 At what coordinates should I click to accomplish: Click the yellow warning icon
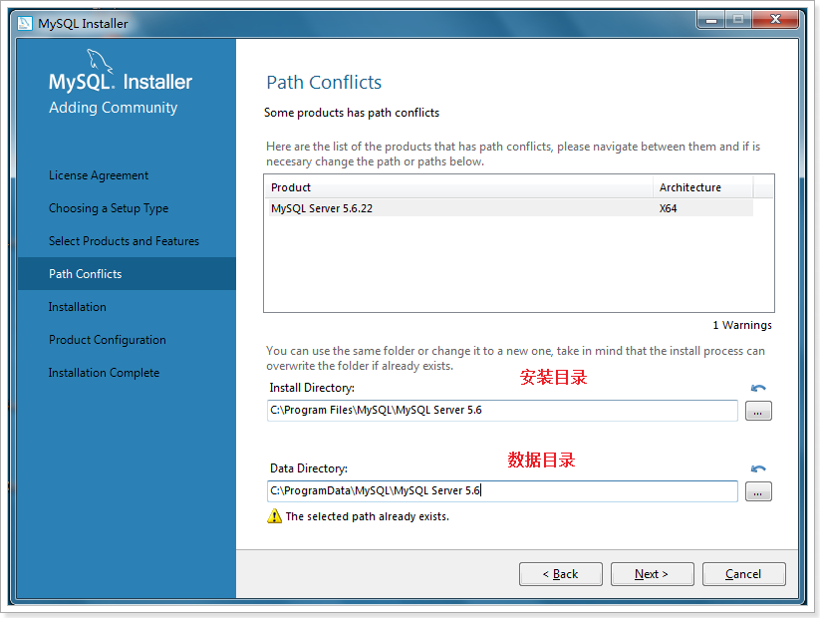click(x=274, y=516)
